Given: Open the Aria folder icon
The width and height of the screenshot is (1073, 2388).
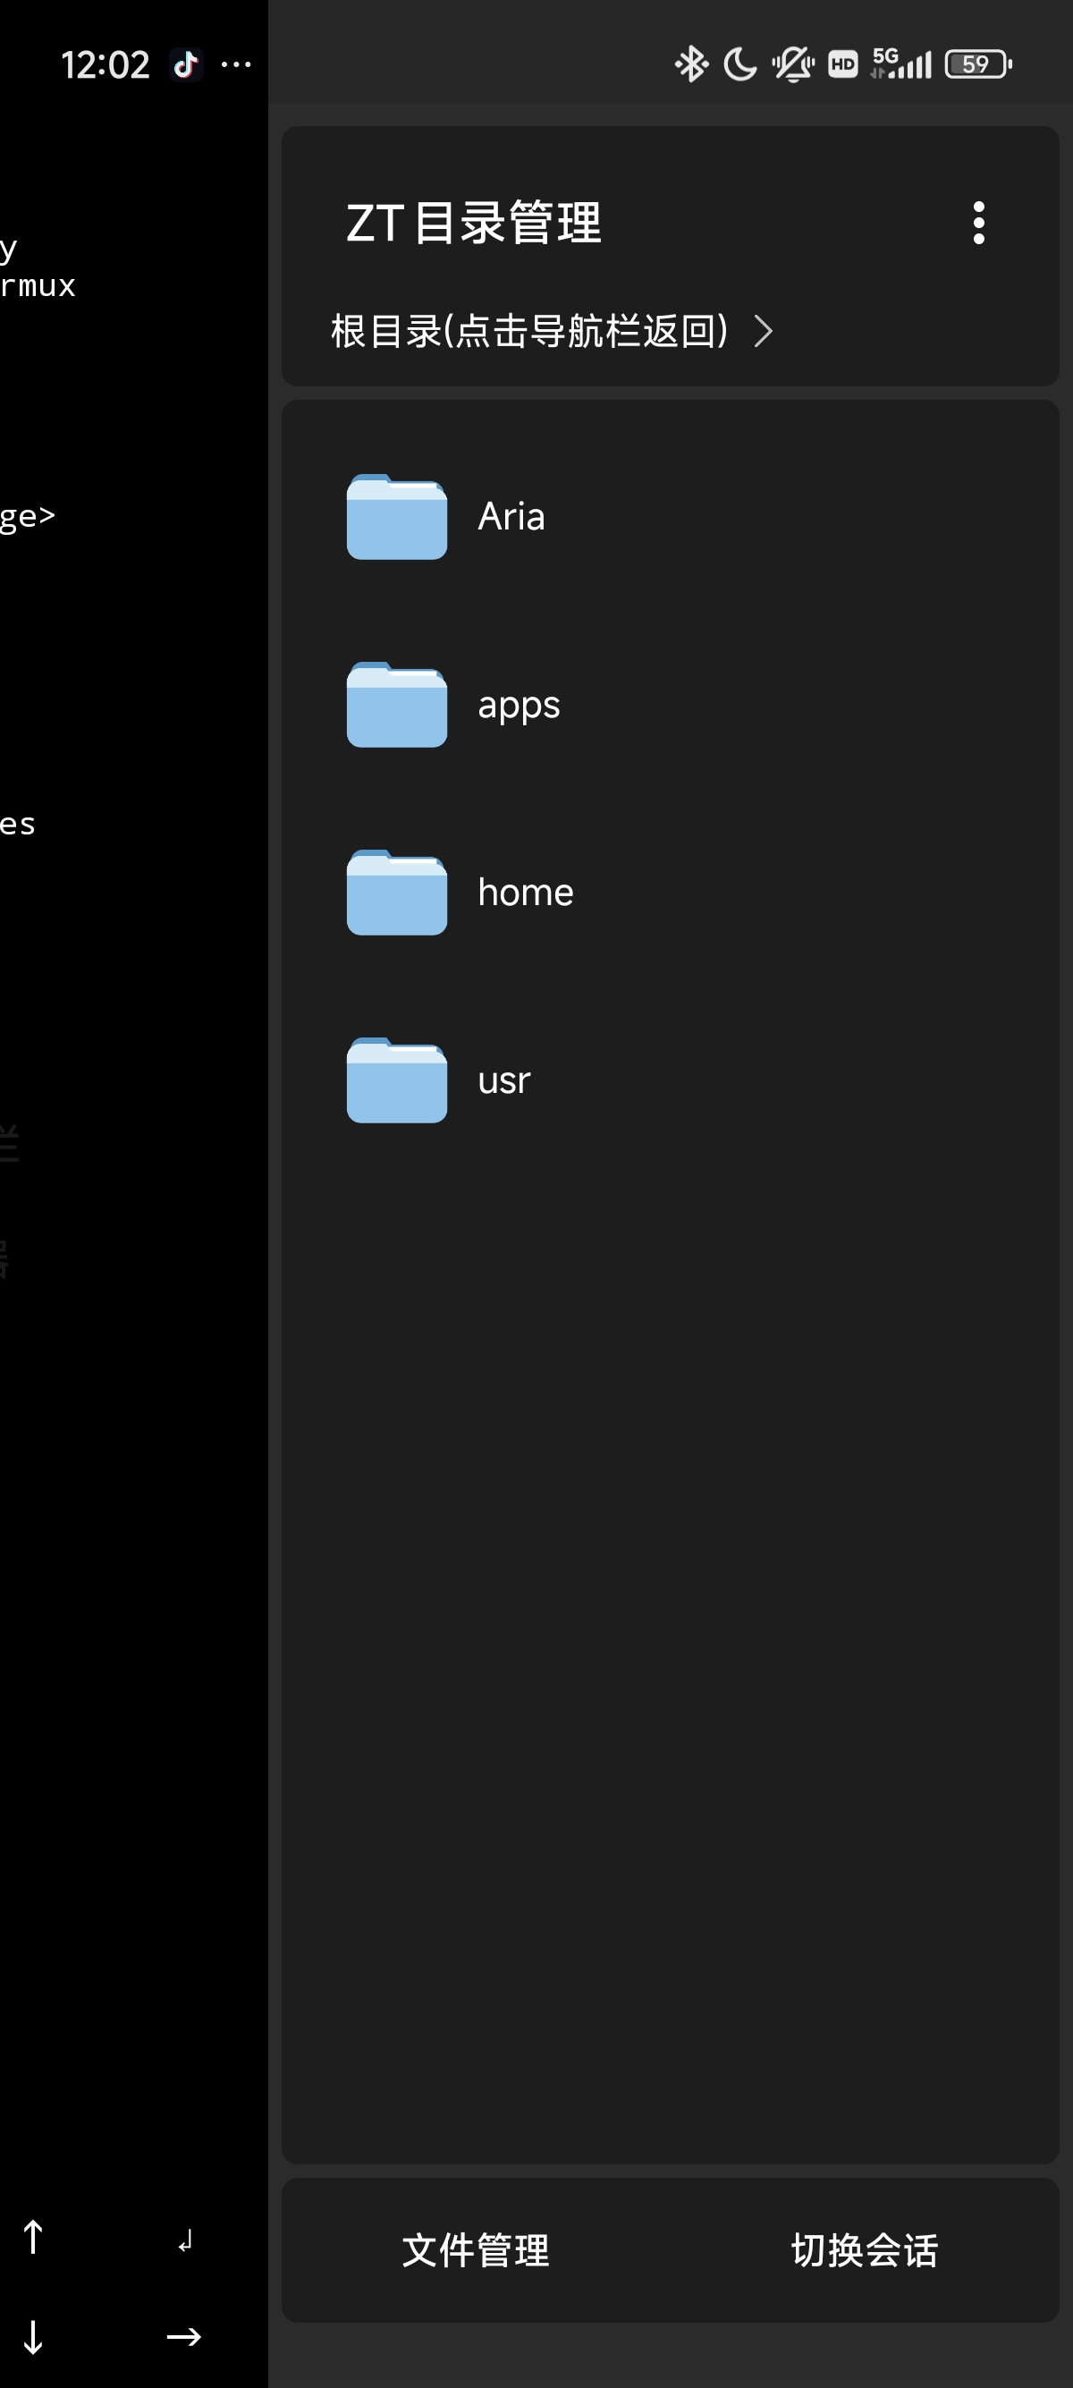Looking at the screenshot, I should [397, 517].
